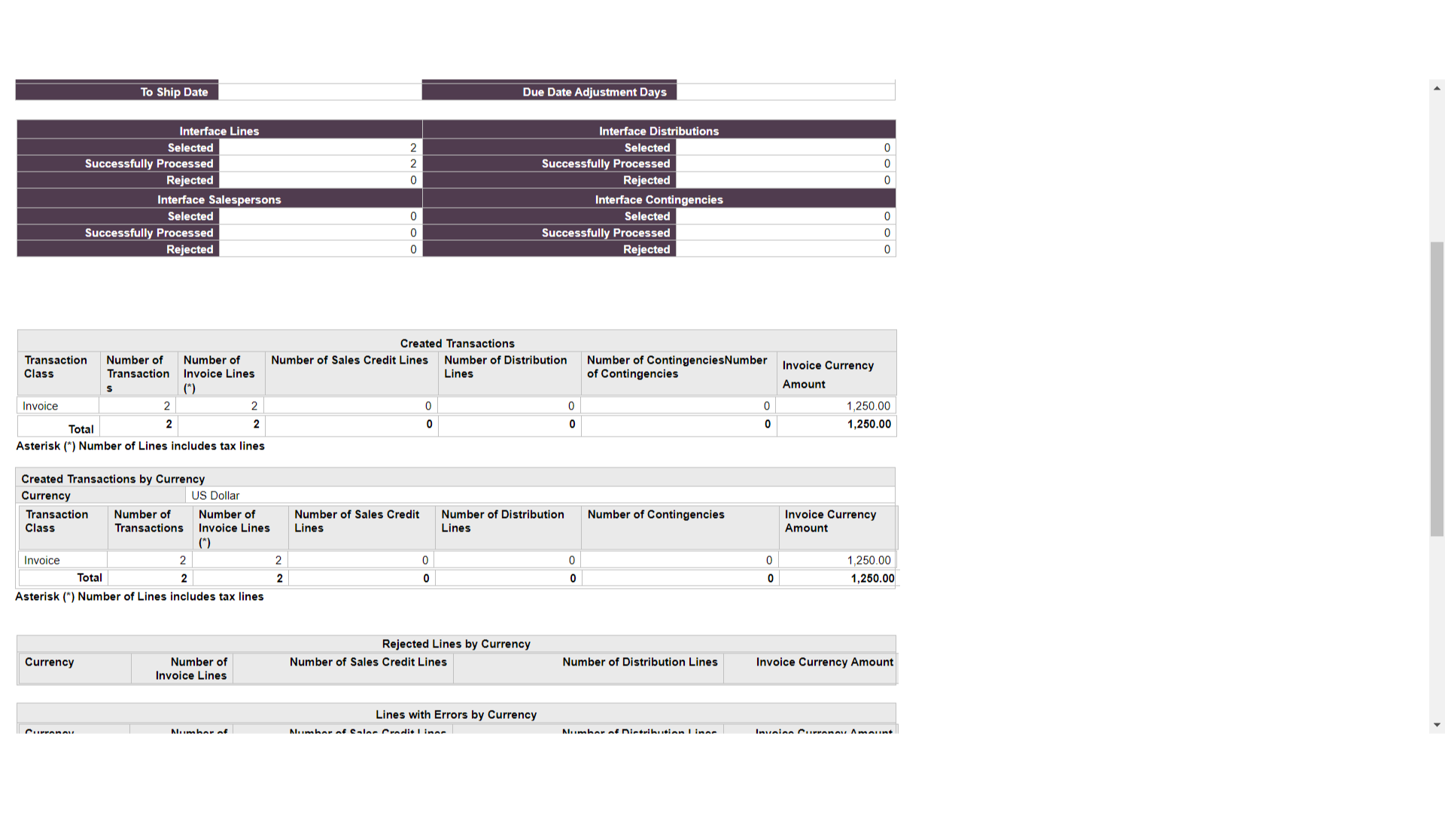Click the Interface Lines Selected value 2
The height and width of the screenshot is (813, 1445).
413,148
